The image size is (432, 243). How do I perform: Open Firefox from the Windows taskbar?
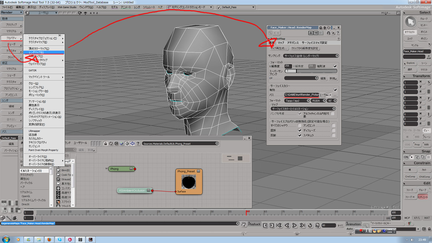tap(49, 239)
